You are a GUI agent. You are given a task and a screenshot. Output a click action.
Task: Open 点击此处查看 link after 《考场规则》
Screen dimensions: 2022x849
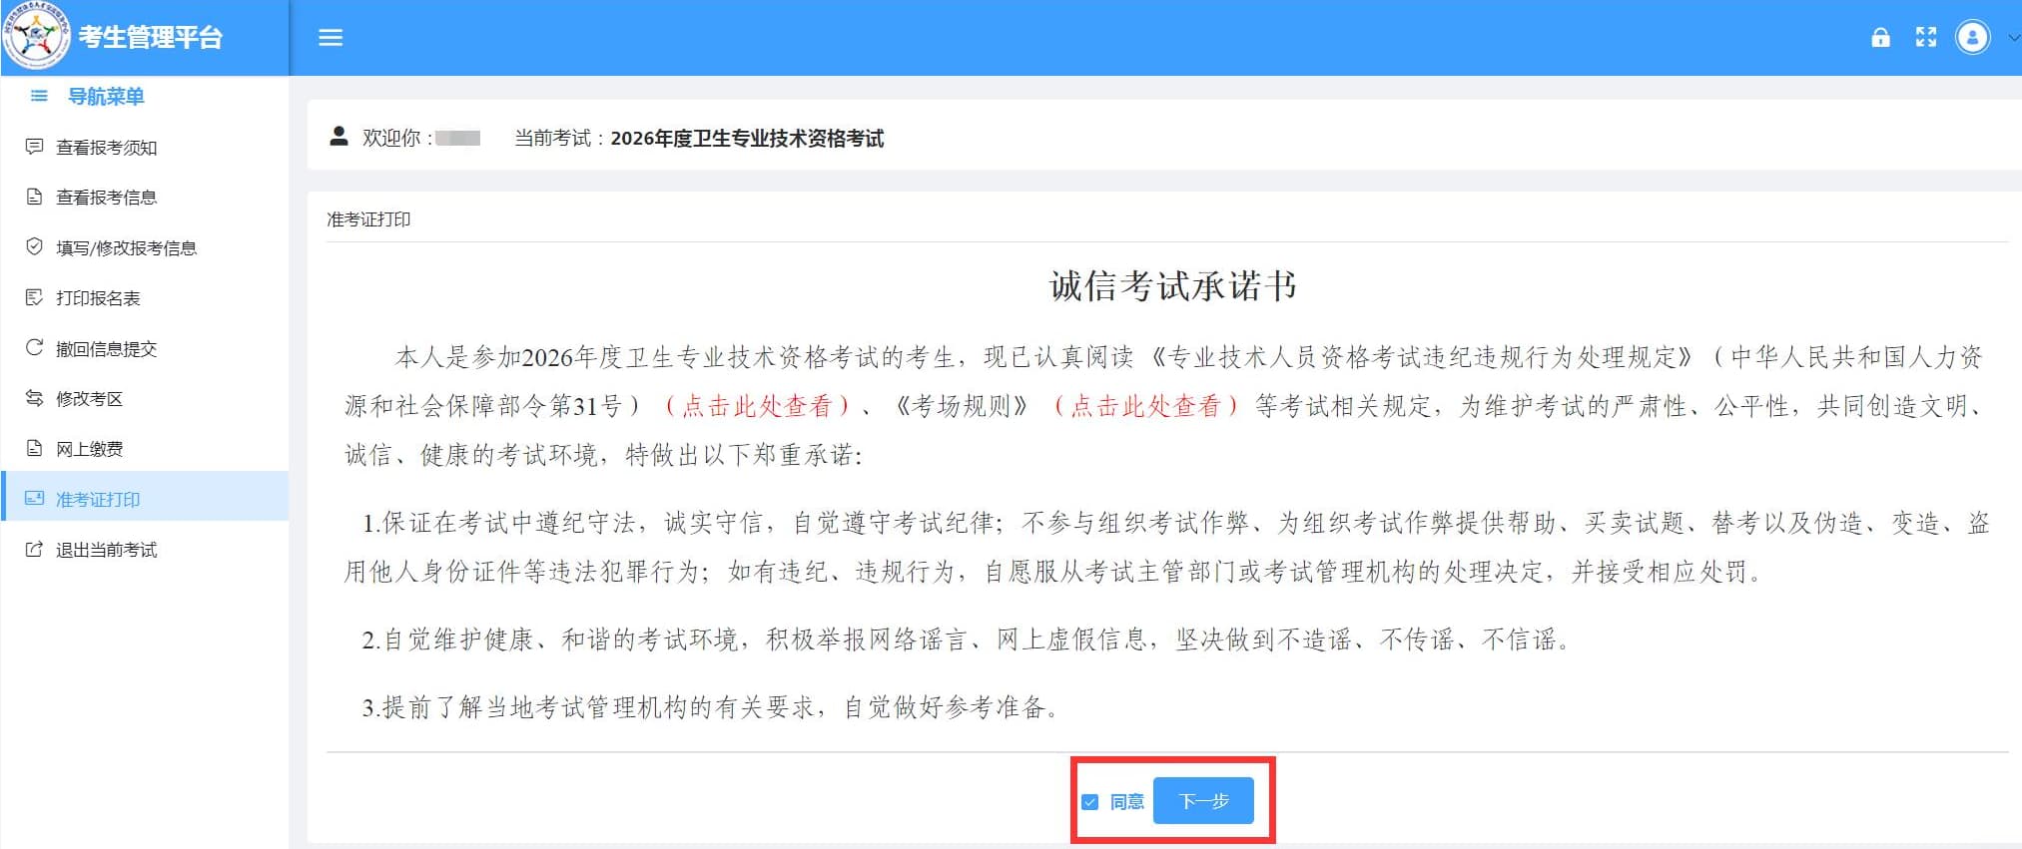[1145, 406]
